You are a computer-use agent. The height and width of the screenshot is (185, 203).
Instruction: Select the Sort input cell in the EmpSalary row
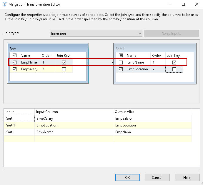(19, 119)
